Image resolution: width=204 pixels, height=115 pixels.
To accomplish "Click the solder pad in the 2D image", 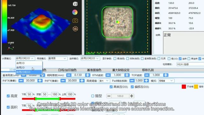I will tap(117, 22).
